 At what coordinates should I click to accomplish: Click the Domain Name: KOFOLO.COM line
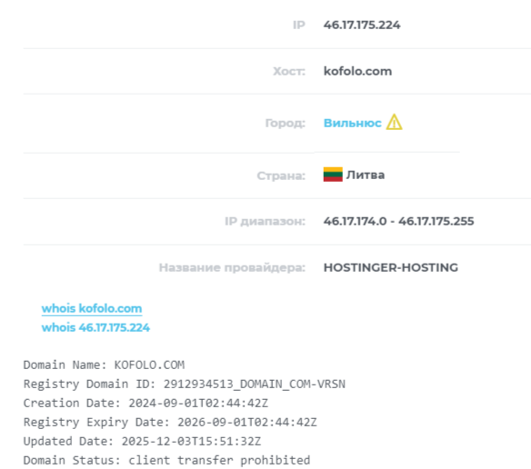pos(104,365)
